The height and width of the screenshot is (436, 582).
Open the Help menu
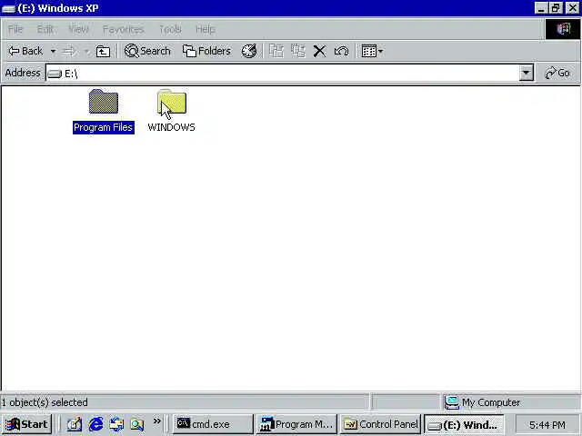click(206, 29)
